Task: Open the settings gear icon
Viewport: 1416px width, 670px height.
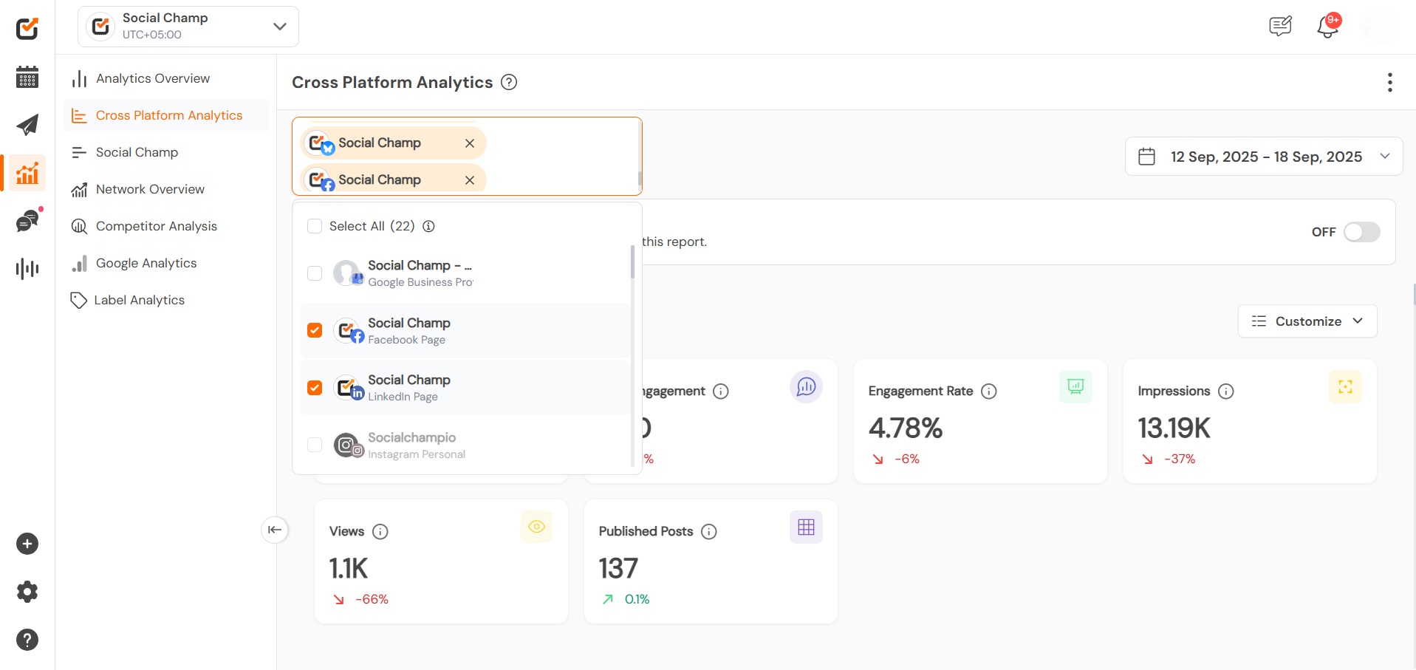Action: [27, 592]
